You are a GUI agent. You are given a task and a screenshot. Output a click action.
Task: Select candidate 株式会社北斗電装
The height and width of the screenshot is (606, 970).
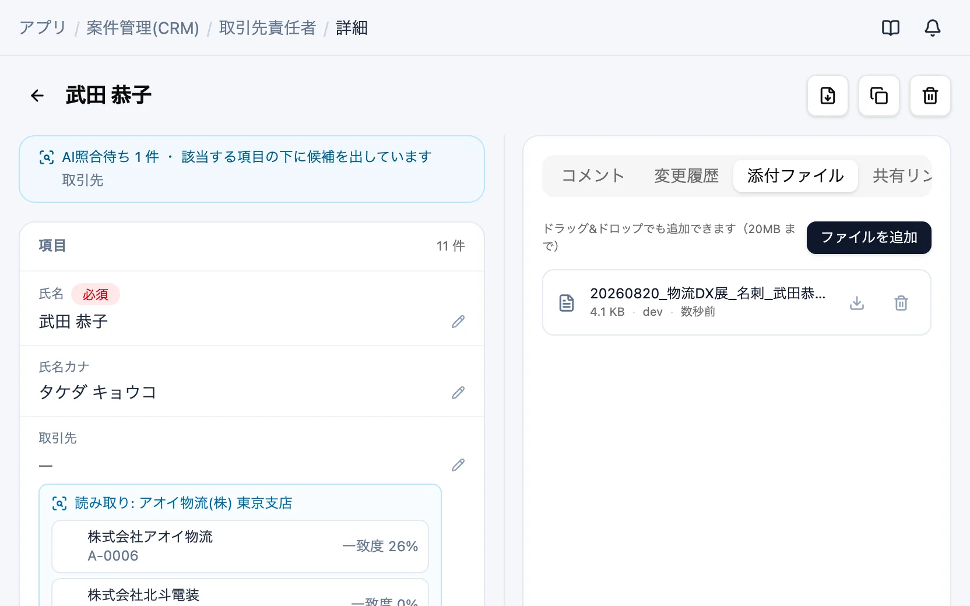(x=240, y=593)
